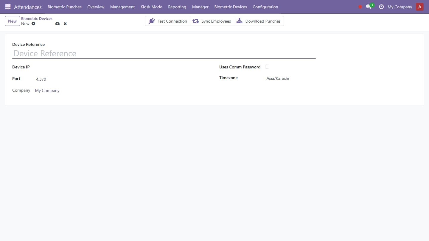Screen dimensions: 429x241
Task: Open the Biometric Punches menu
Action: click(65, 7)
